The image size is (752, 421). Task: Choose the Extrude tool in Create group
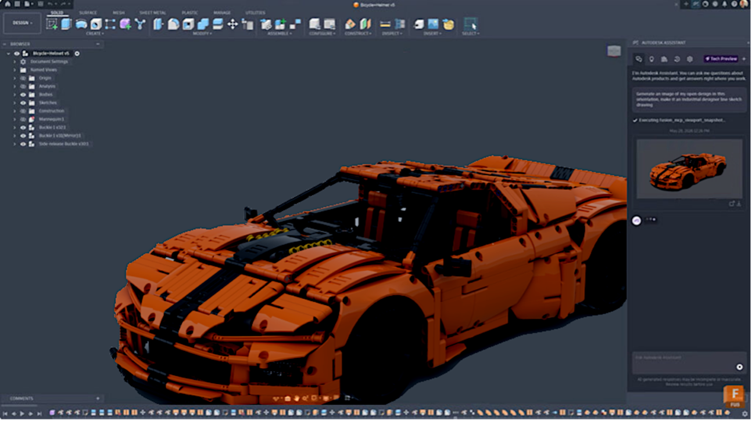click(66, 24)
